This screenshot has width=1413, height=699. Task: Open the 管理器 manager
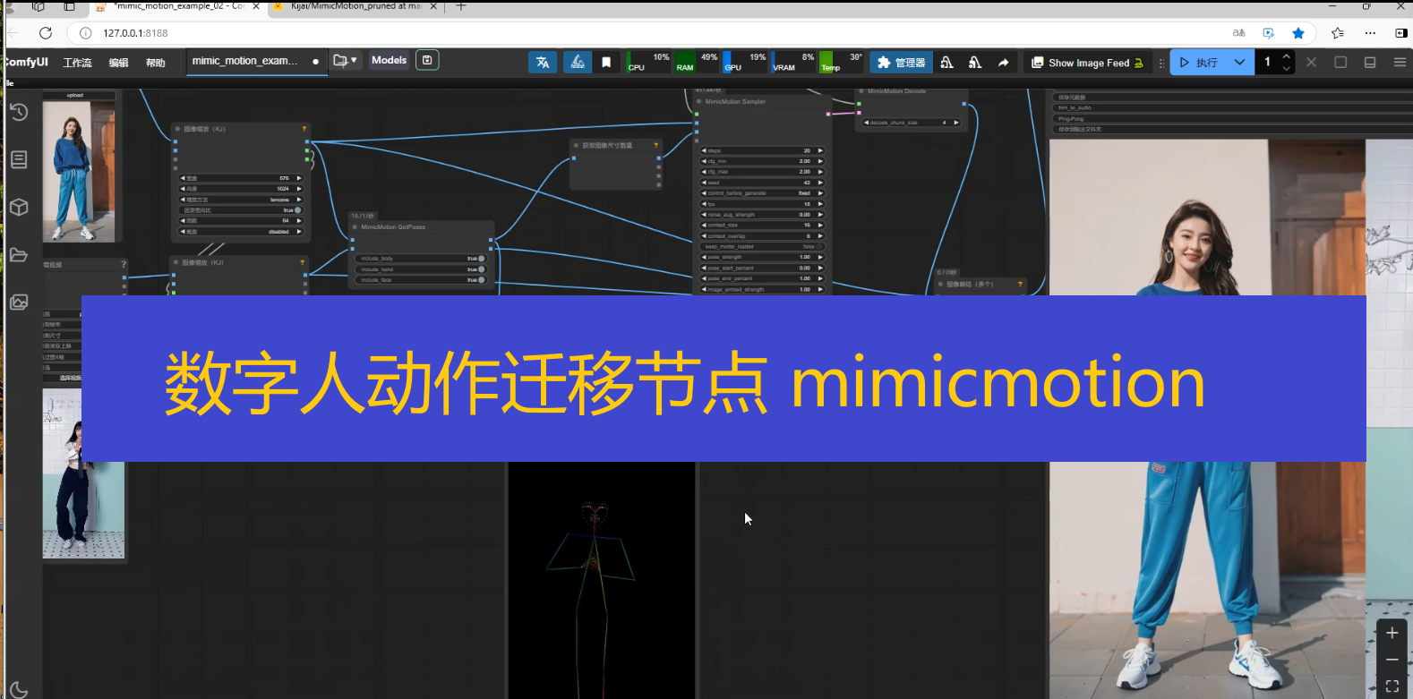901,63
